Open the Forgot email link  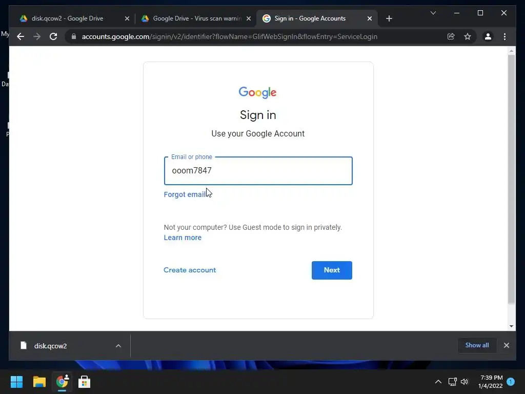click(x=185, y=194)
